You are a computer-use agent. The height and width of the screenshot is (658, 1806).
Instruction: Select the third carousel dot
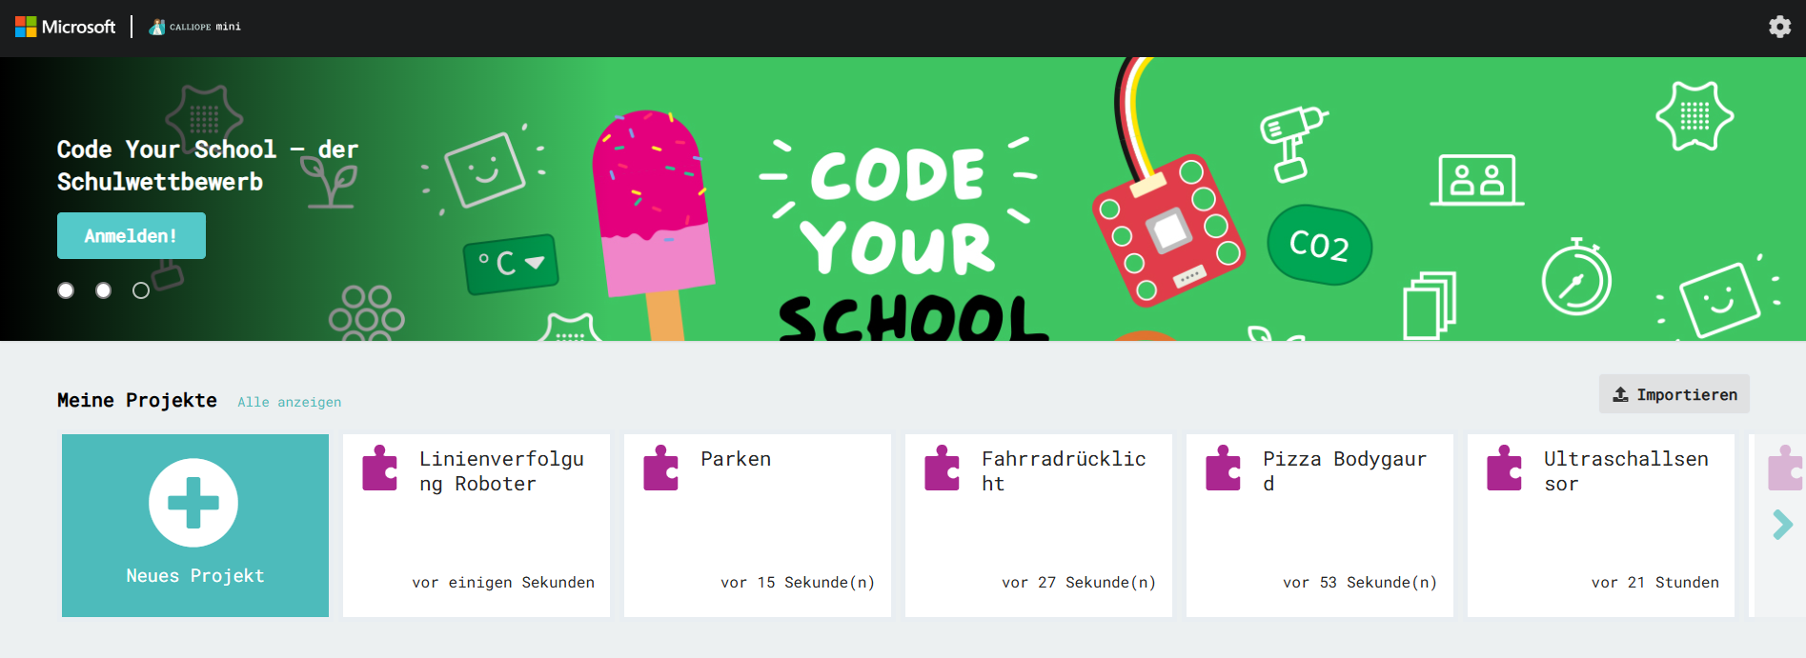141,290
